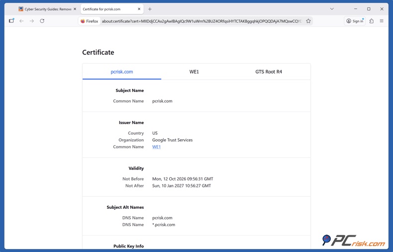This screenshot has height=252, width=393.
Task: Close the Cyber Security Guides tab
Action: point(75,9)
